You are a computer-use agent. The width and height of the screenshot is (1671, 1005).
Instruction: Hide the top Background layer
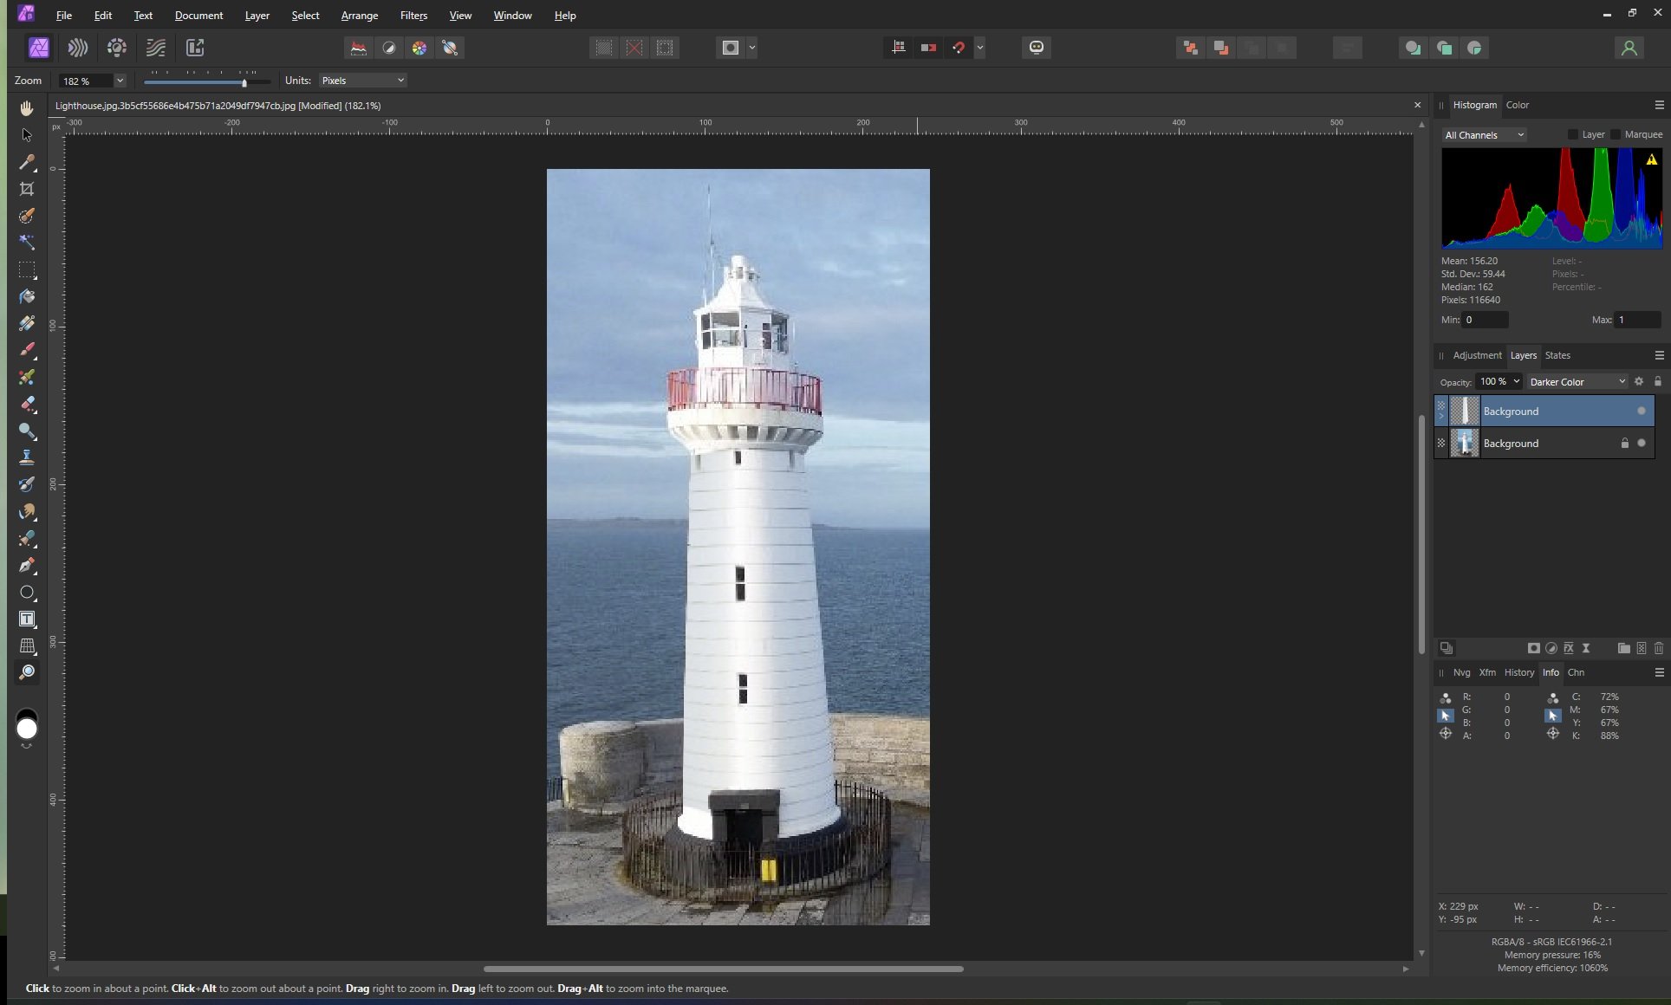[1641, 412]
